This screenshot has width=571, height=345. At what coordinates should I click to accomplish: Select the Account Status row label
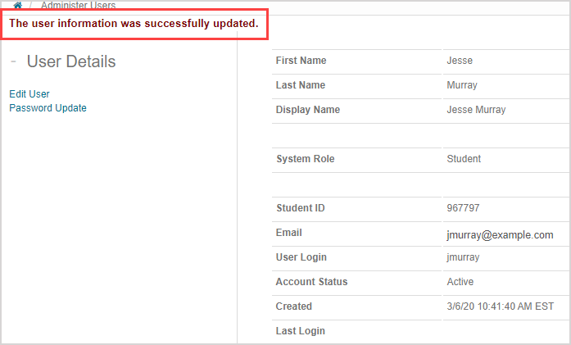tap(311, 282)
